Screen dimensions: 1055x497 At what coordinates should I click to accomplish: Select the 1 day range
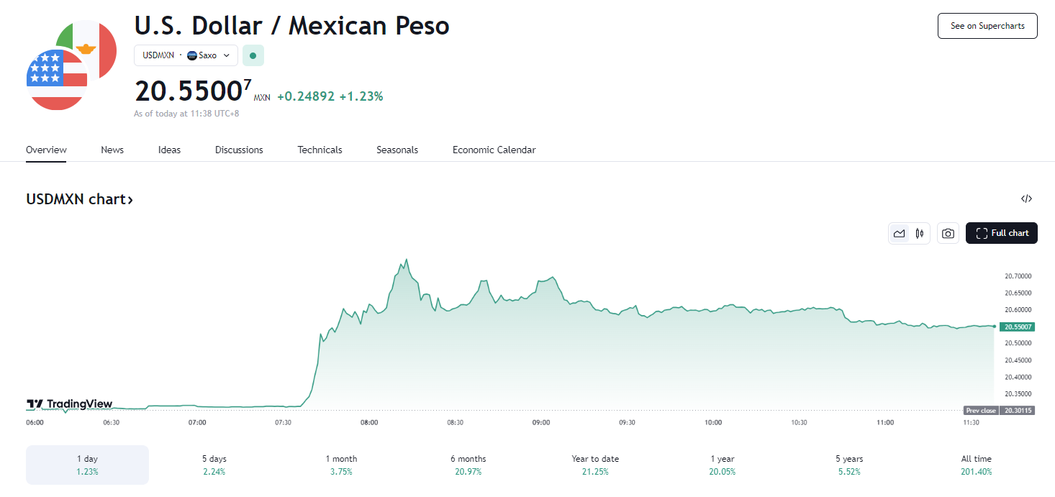pyautogui.click(x=87, y=465)
